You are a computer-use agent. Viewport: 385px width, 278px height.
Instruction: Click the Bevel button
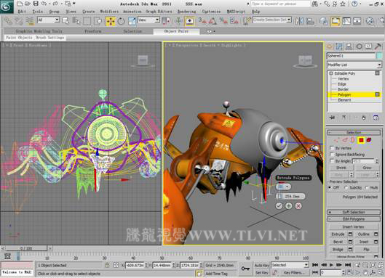[x=338, y=242]
